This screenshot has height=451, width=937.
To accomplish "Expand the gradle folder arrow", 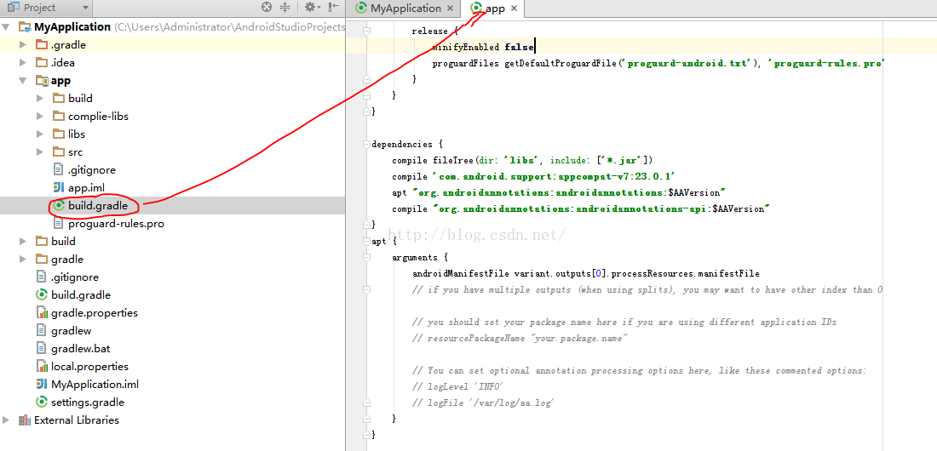I will click(x=23, y=260).
